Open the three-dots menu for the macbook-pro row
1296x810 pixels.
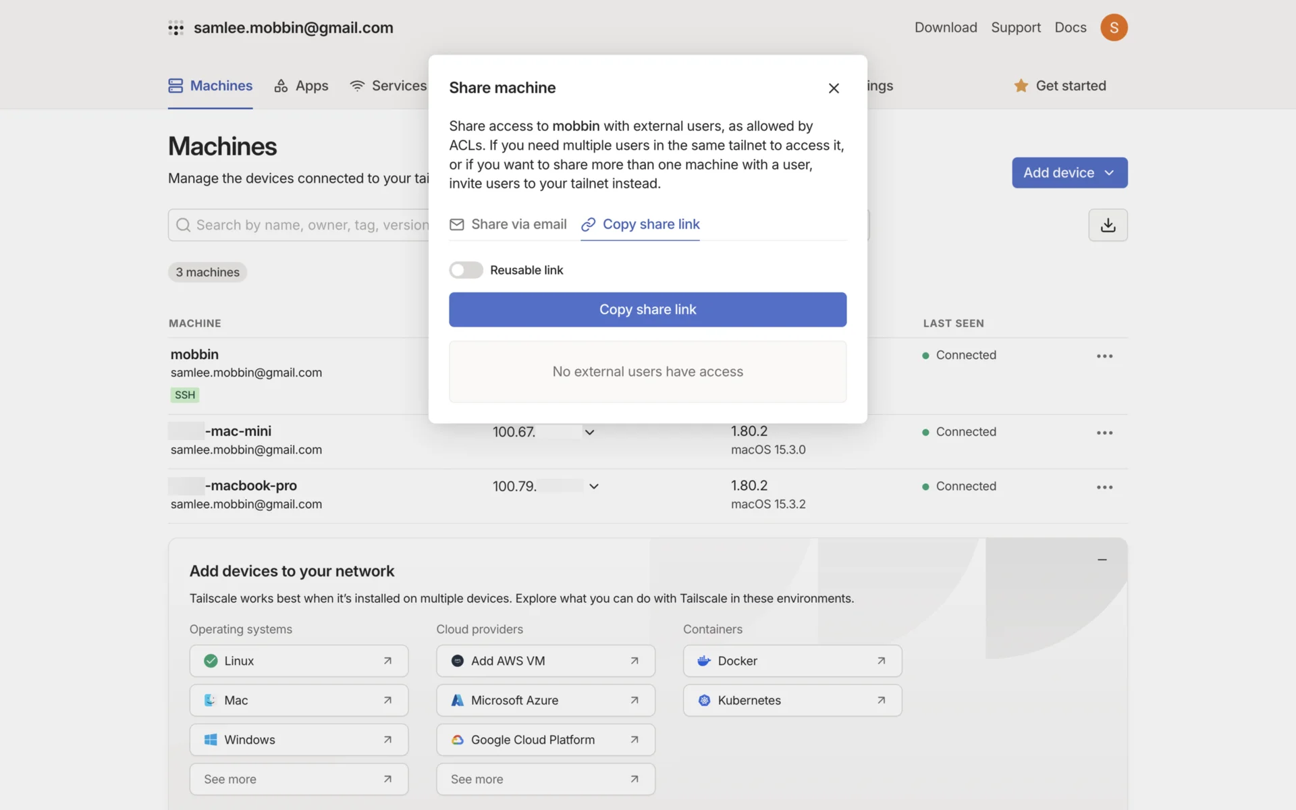click(x=1104, y=487)
